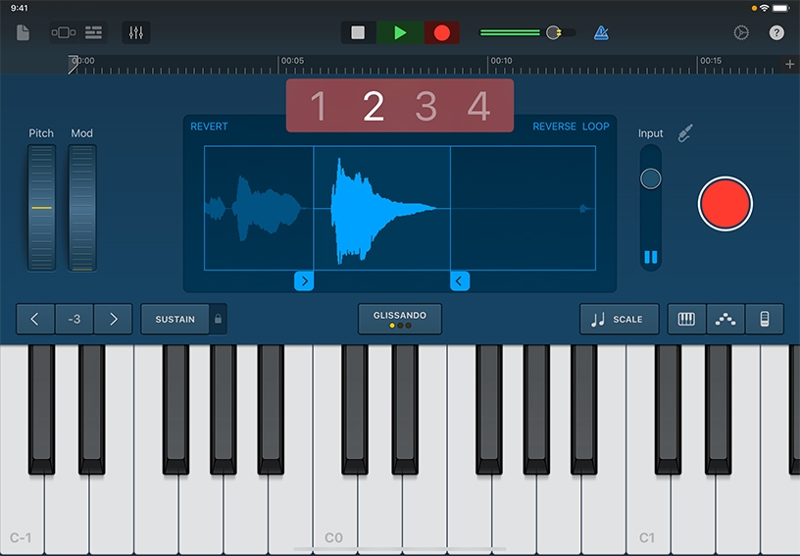Click the REVERT button
The width and height of the screenshot is (800, 556).
[209, 126]
